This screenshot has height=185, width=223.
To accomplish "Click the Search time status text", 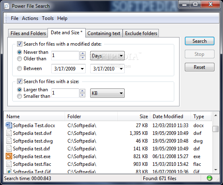I will click(28, 178).
